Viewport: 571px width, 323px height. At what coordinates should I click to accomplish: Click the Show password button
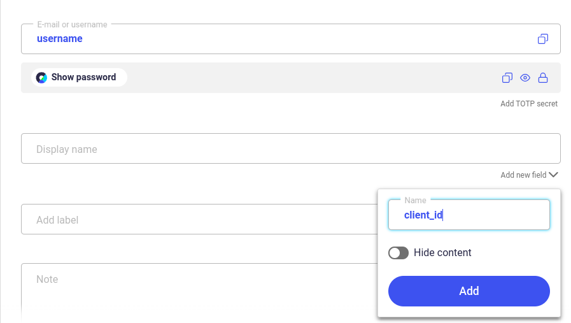[x=79, y=77]
